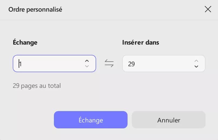Screen dimensions: 218x140
Task: Close the Ordre personnalisé dialog
Action: 208,9
